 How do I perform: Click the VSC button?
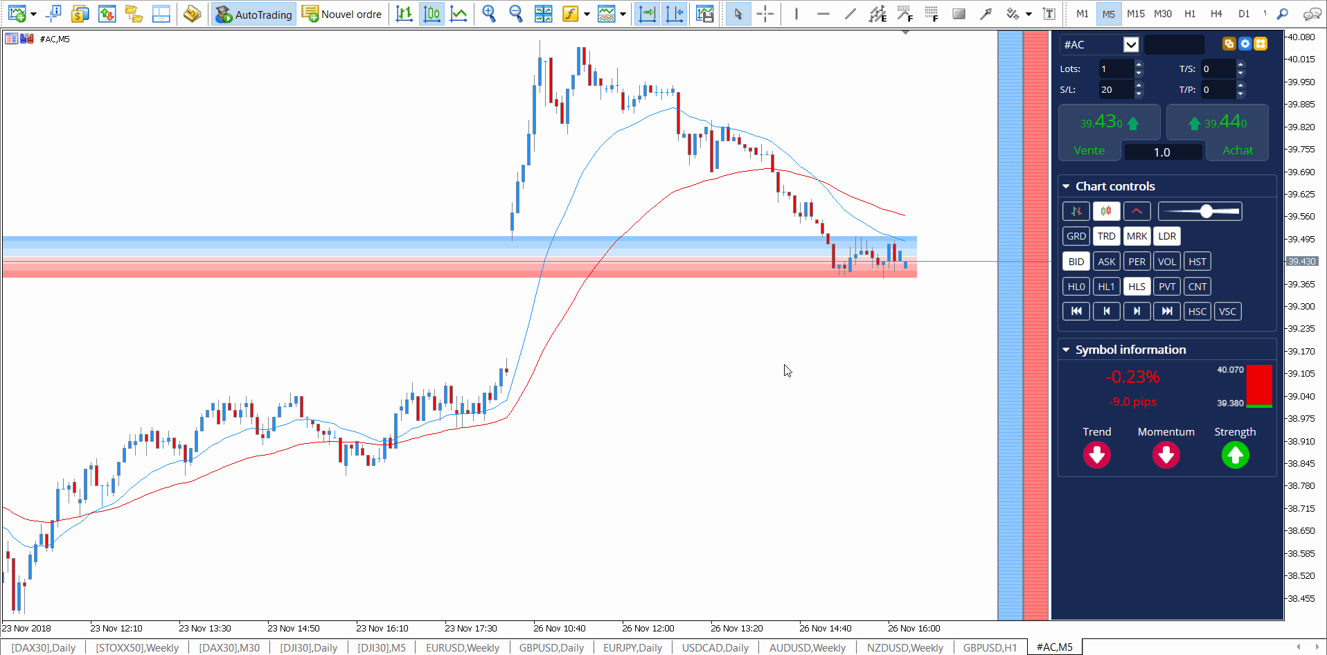[x=1228, y=312]
